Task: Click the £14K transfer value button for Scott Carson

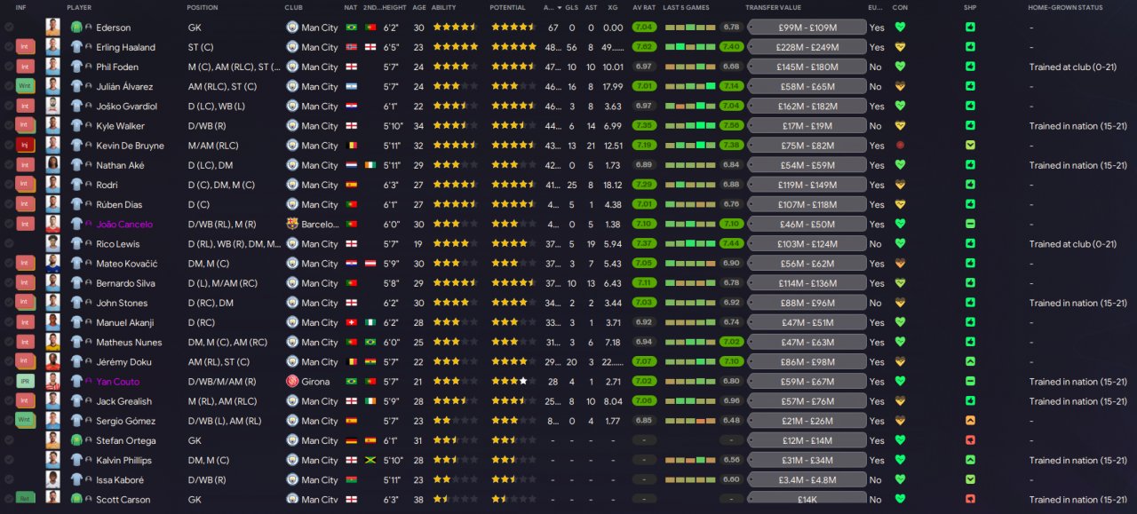Action: point(807,499)
